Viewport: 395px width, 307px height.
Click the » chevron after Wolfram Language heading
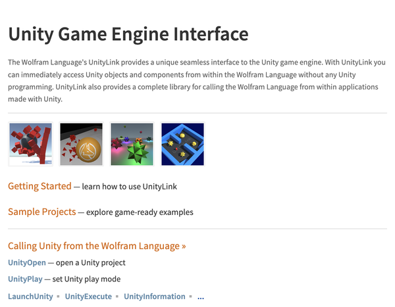click(x=184, y=246)
